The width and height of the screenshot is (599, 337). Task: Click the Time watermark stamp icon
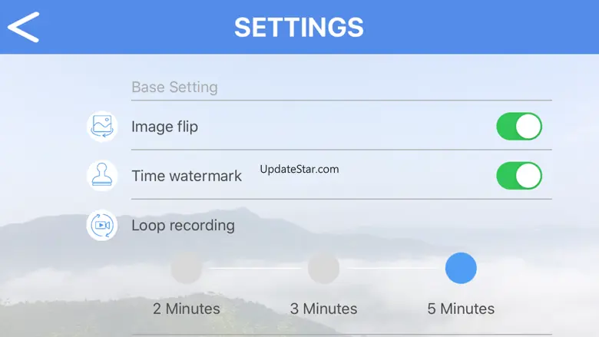click(x=102, y=176)
